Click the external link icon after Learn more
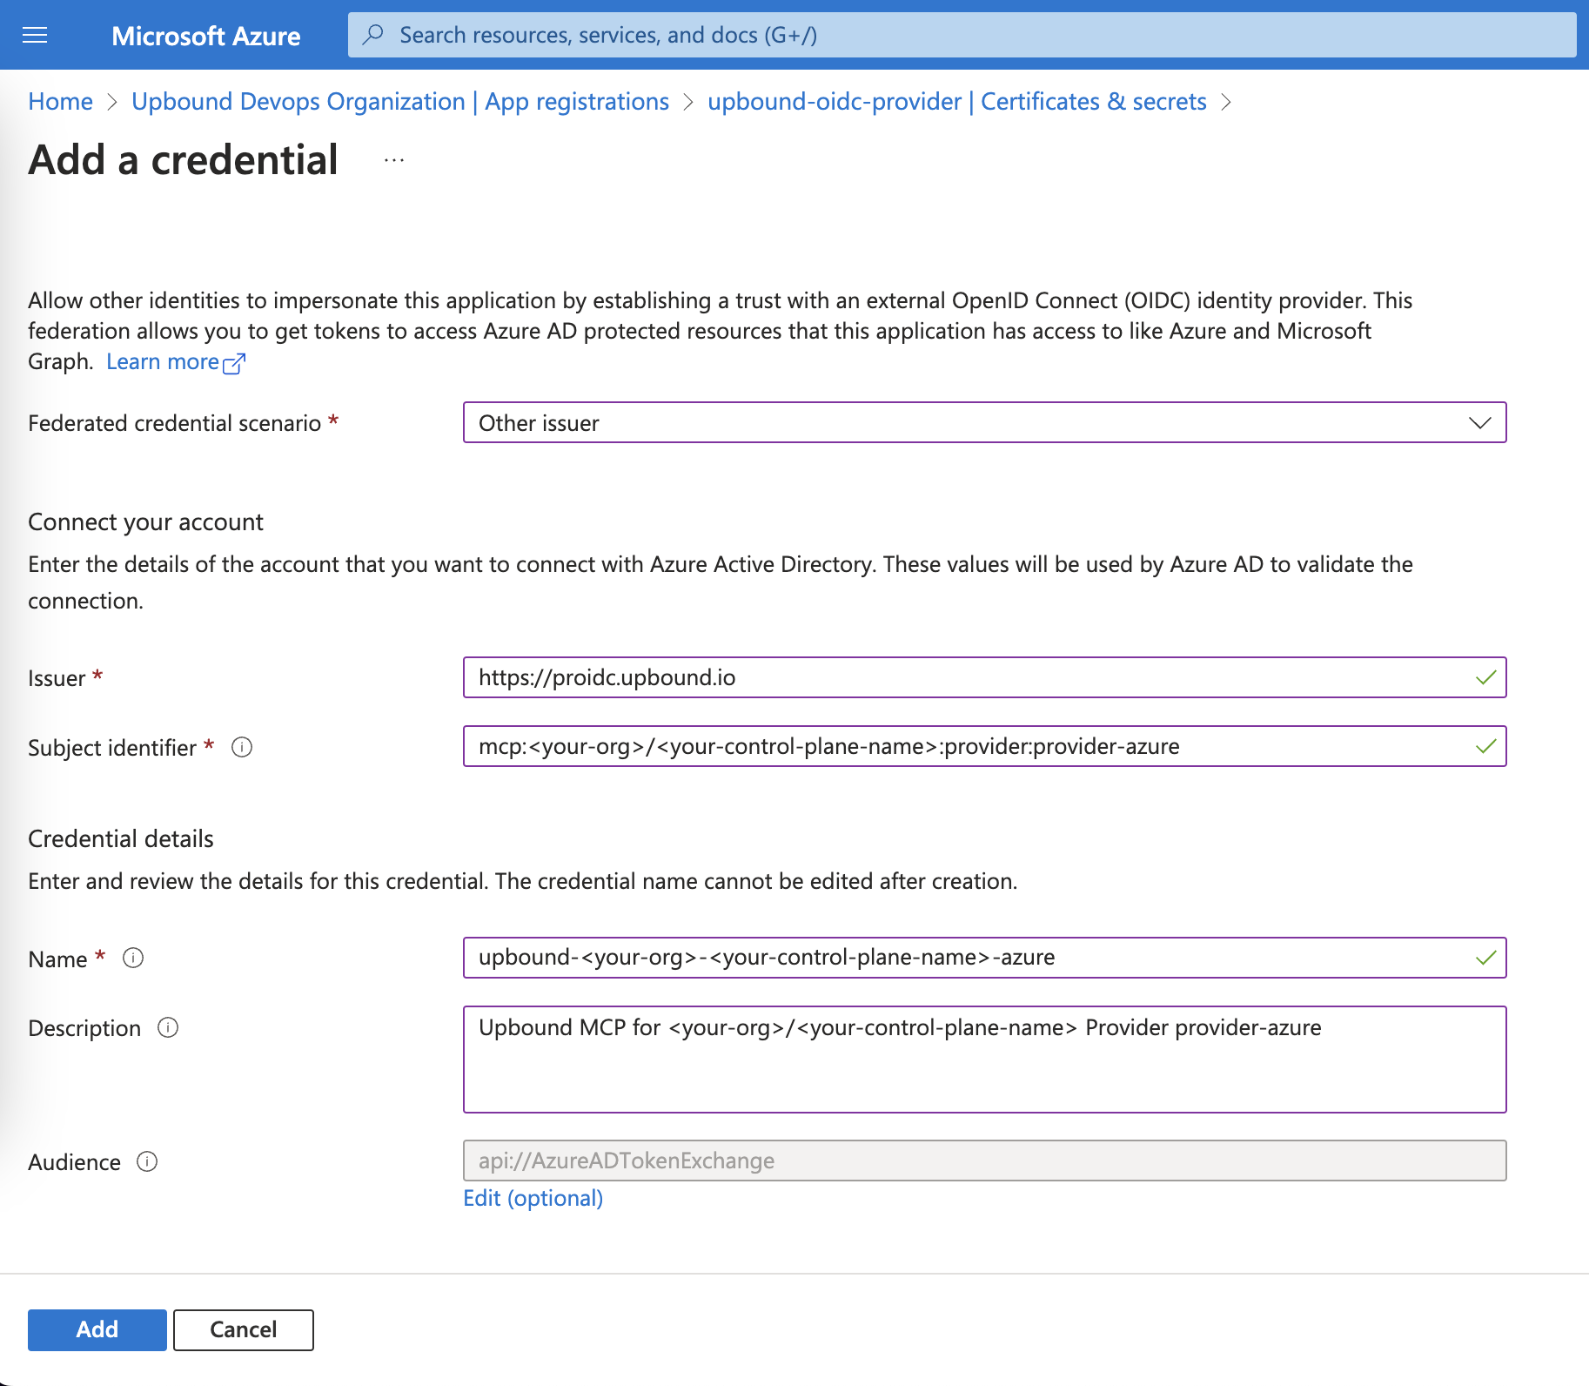 (x=234, y=363)
